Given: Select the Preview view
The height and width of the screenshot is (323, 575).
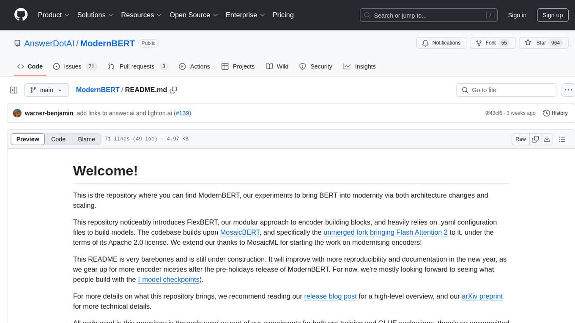Looking at the screenshot, I should pyautogui.click(x=28, y=139).
